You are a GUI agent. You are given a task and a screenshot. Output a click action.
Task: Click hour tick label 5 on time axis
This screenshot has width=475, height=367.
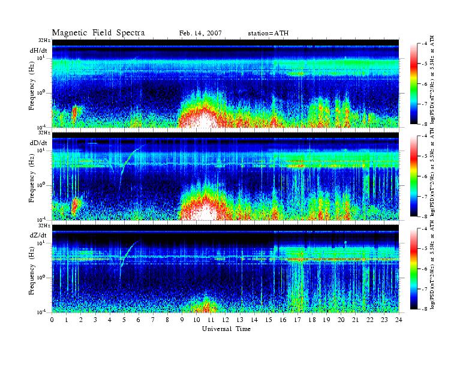pyautogui.click(x=124, y=320)
